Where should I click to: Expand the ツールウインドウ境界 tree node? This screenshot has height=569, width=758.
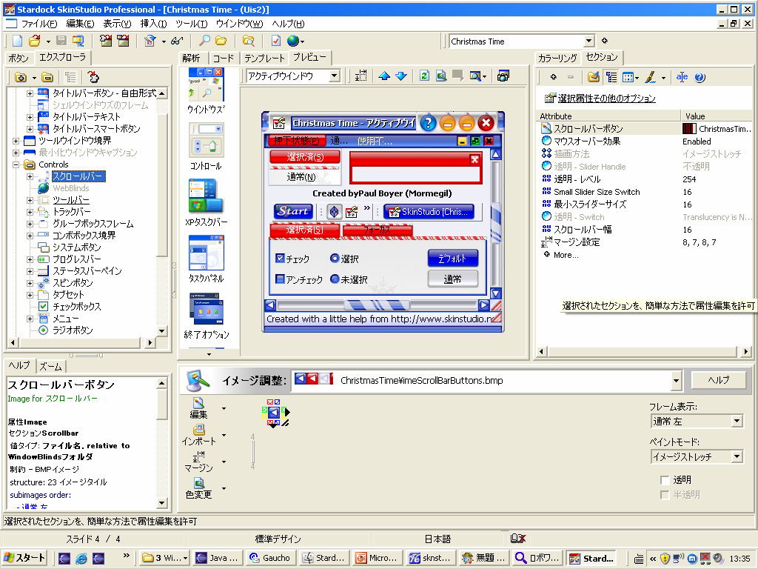pos(16,141)
